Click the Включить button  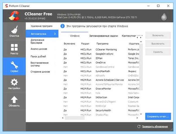tap(158, 35)
